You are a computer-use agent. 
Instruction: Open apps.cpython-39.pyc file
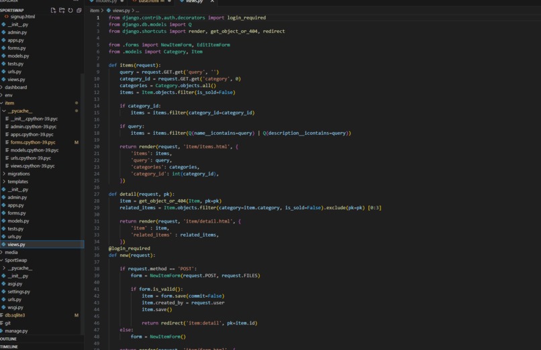[32, 135]
